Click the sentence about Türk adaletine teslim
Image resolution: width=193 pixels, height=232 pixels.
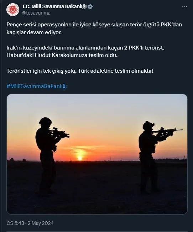click(80, 71)
